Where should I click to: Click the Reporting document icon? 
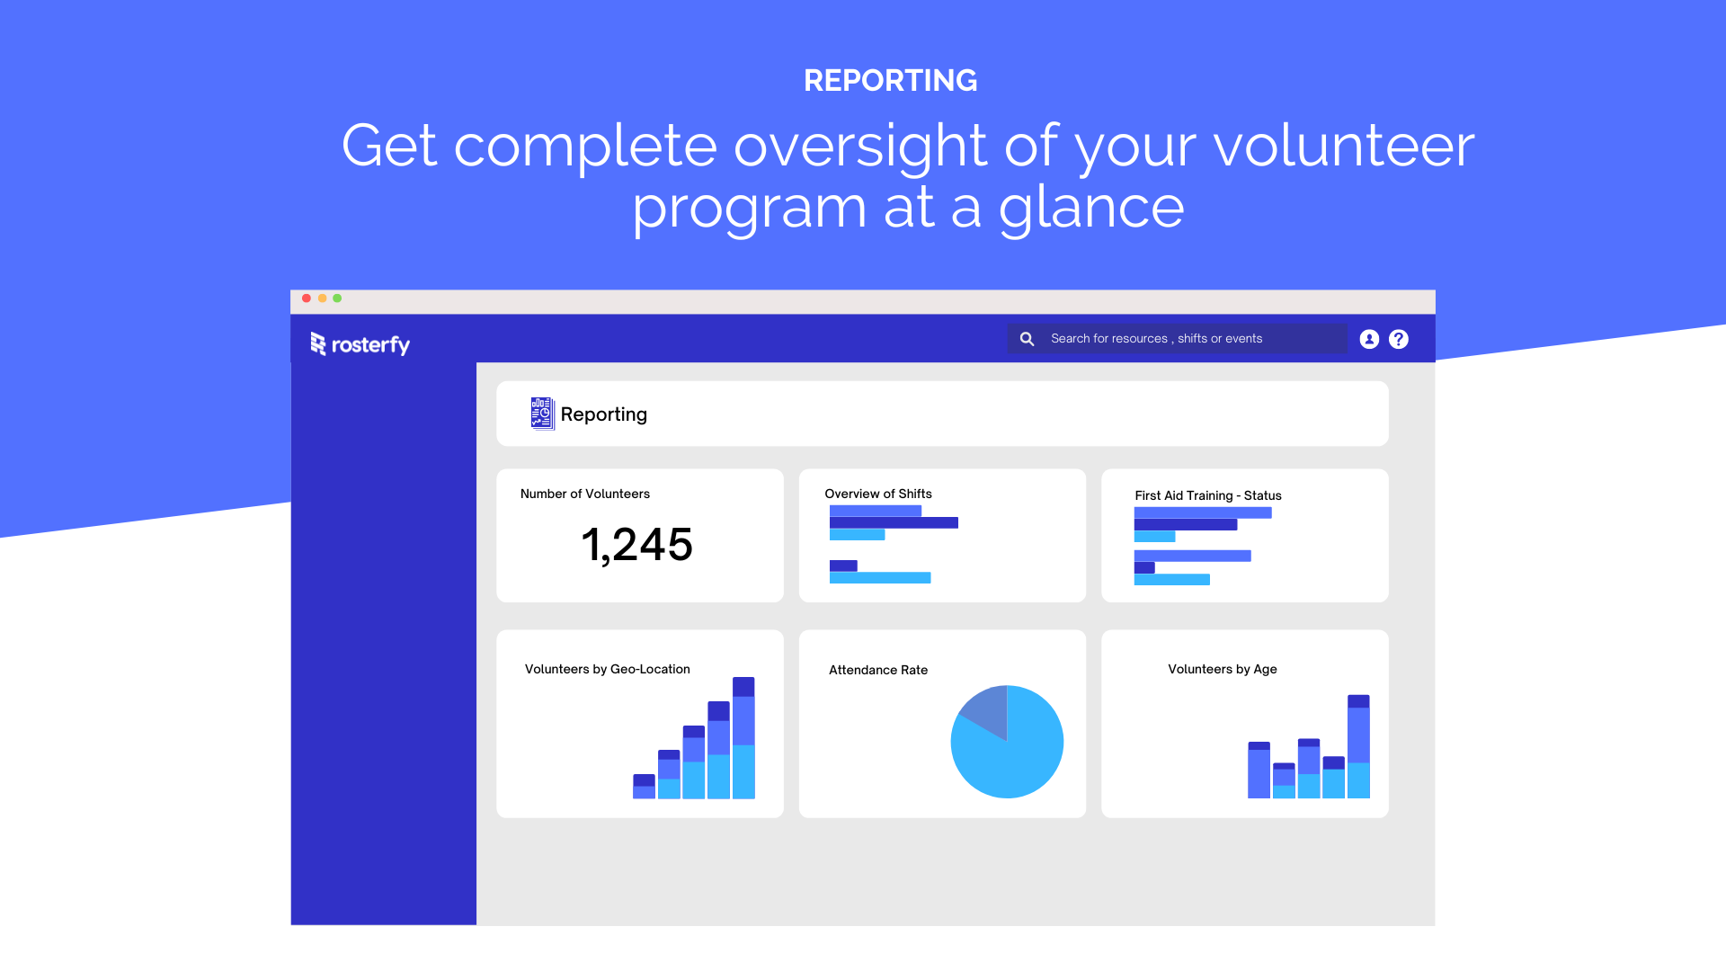[x=542, y=414]
